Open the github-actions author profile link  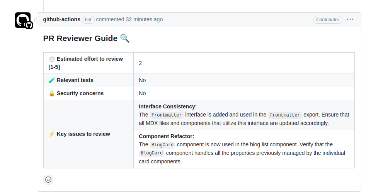click(62, 19)
